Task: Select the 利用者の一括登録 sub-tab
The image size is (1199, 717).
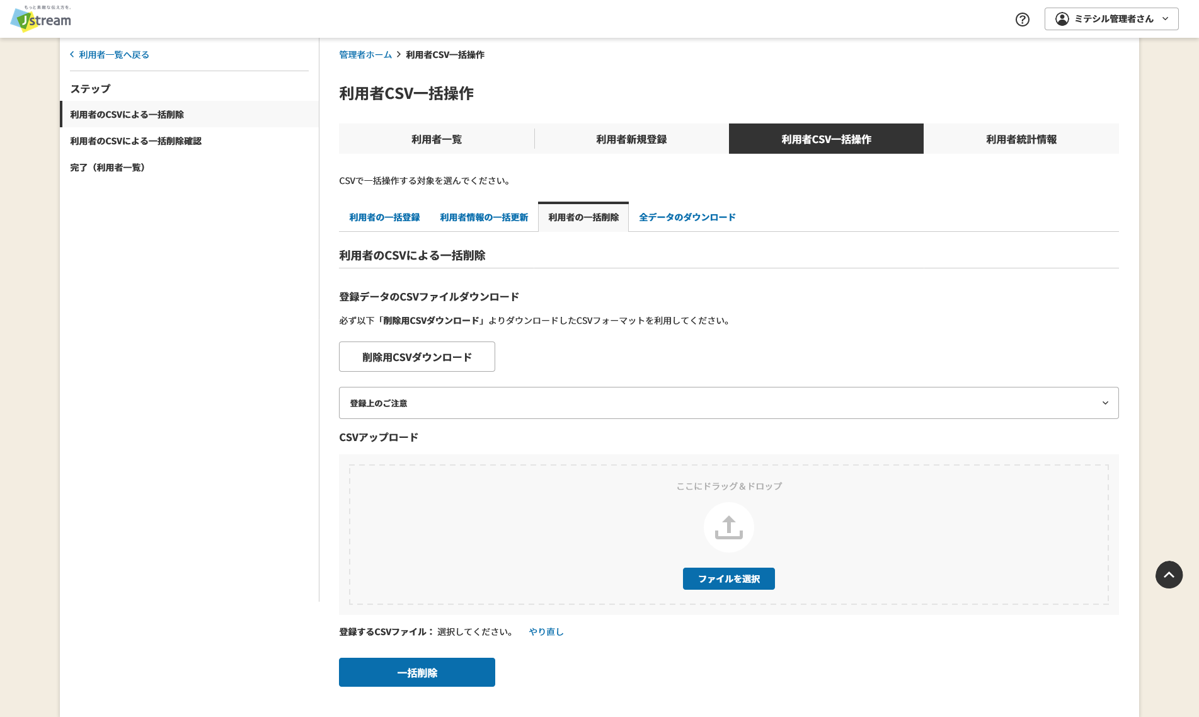Action: [383, 217]
